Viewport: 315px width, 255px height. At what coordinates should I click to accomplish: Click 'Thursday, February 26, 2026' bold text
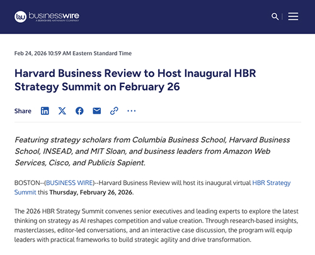coord(91,193)
